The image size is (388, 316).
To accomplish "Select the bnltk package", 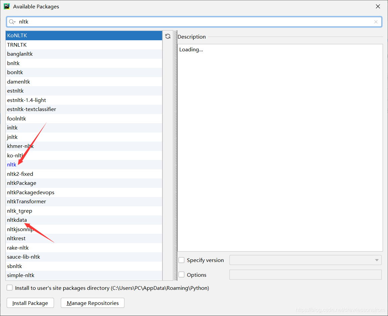I will pos(84,63).
